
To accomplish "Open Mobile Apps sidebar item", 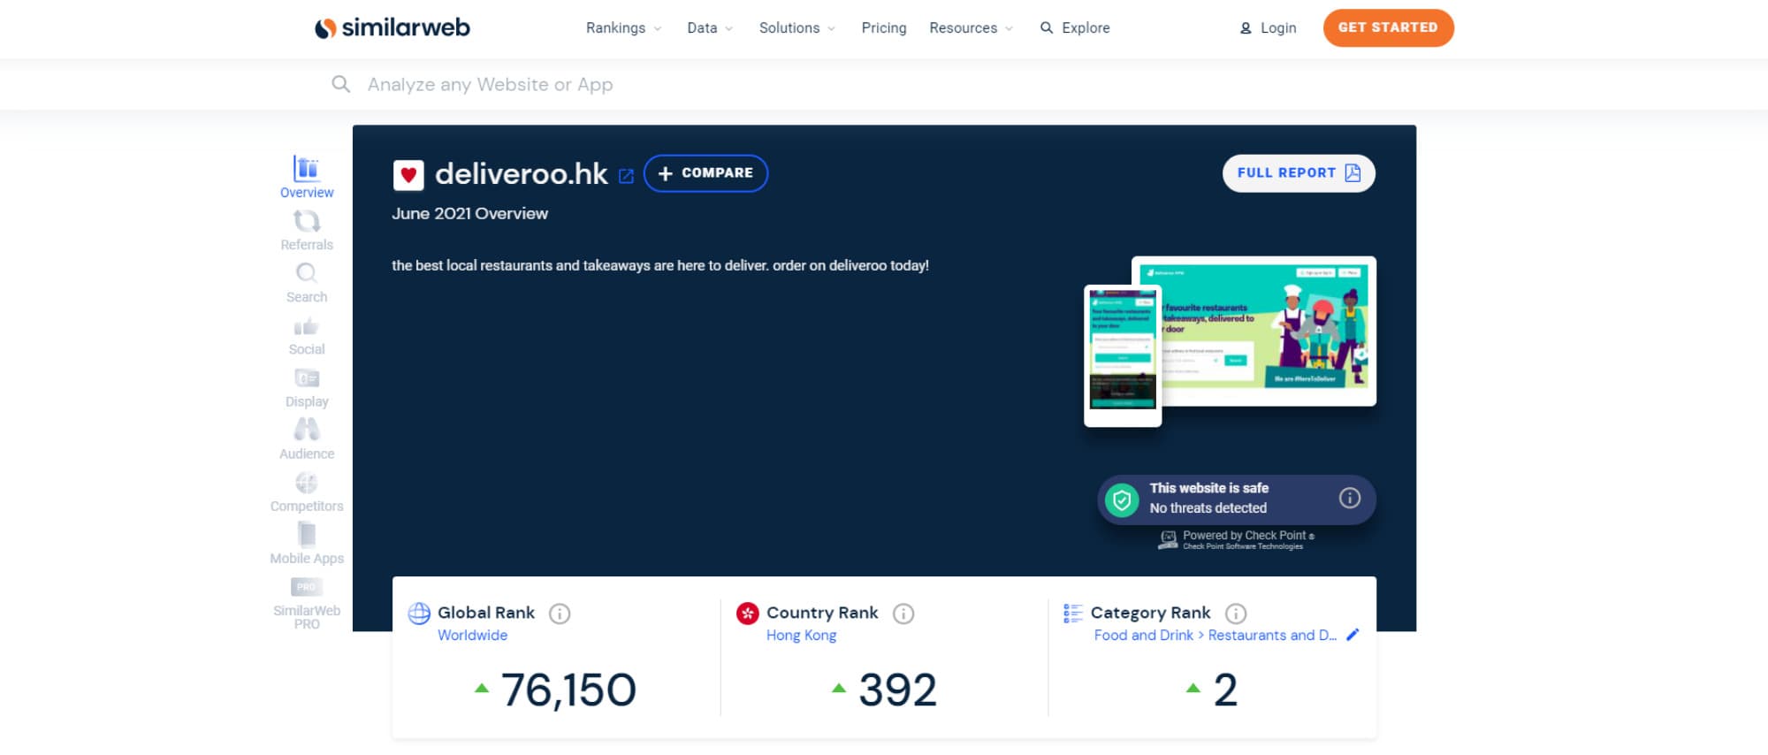I will point(307,544).
